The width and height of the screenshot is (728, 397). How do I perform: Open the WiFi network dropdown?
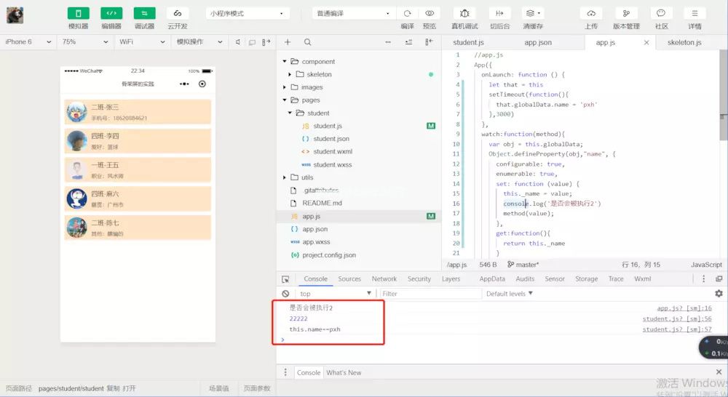(141, 42)
